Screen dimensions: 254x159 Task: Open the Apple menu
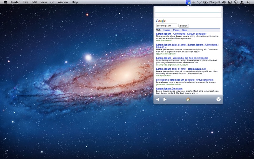5,2
